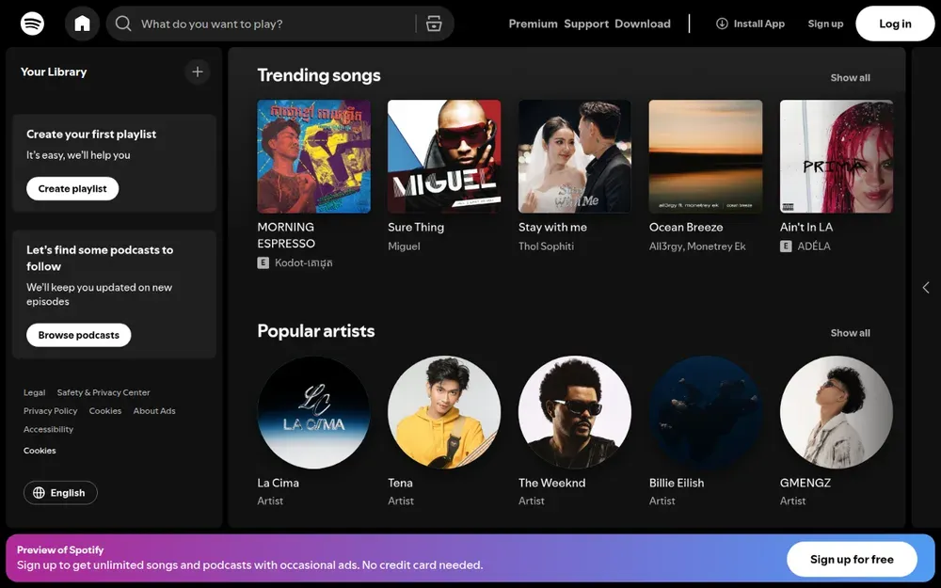Open Ain't In LA album cover

837,156
